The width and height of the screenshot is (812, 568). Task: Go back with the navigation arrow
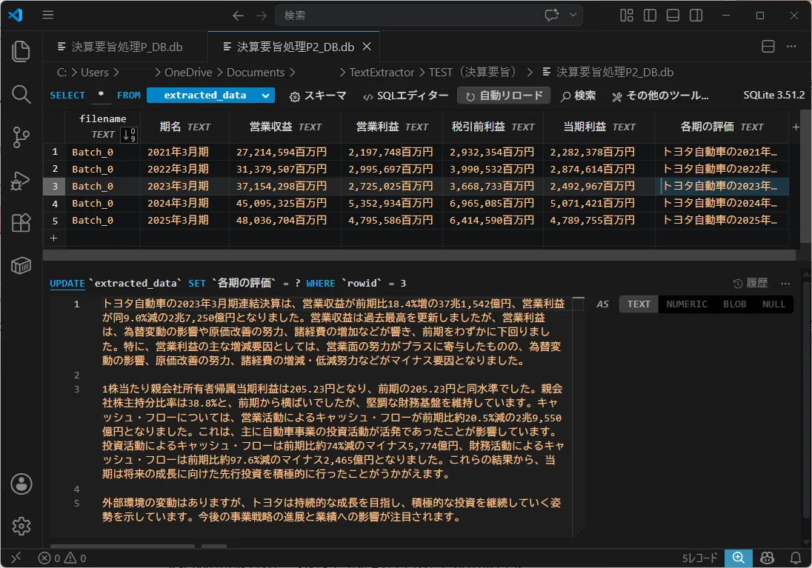pos(238,16)
